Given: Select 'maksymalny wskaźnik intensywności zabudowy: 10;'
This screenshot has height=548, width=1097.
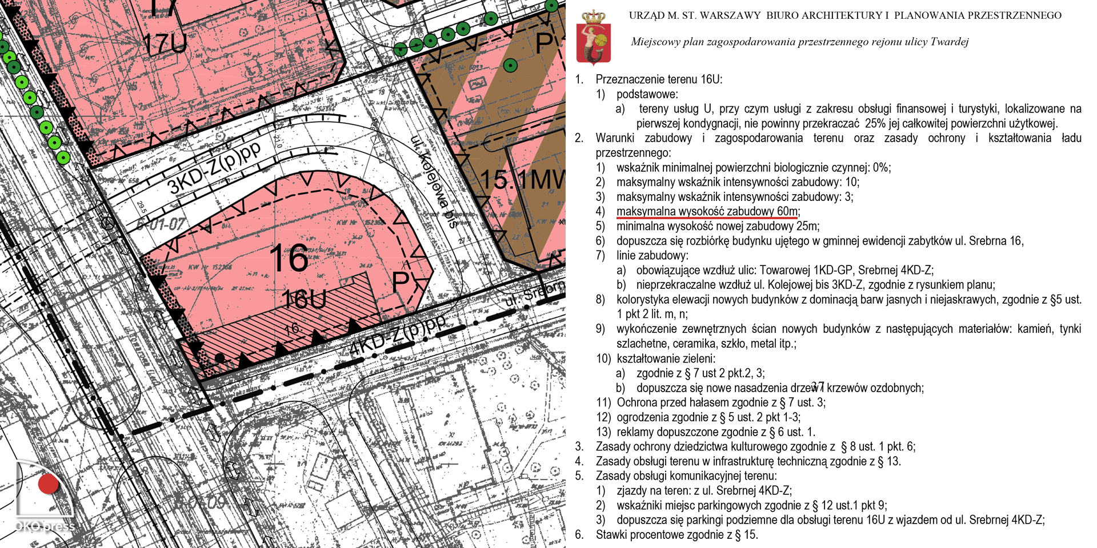Looking at the screenshot, I should click(x=738, y=182).
